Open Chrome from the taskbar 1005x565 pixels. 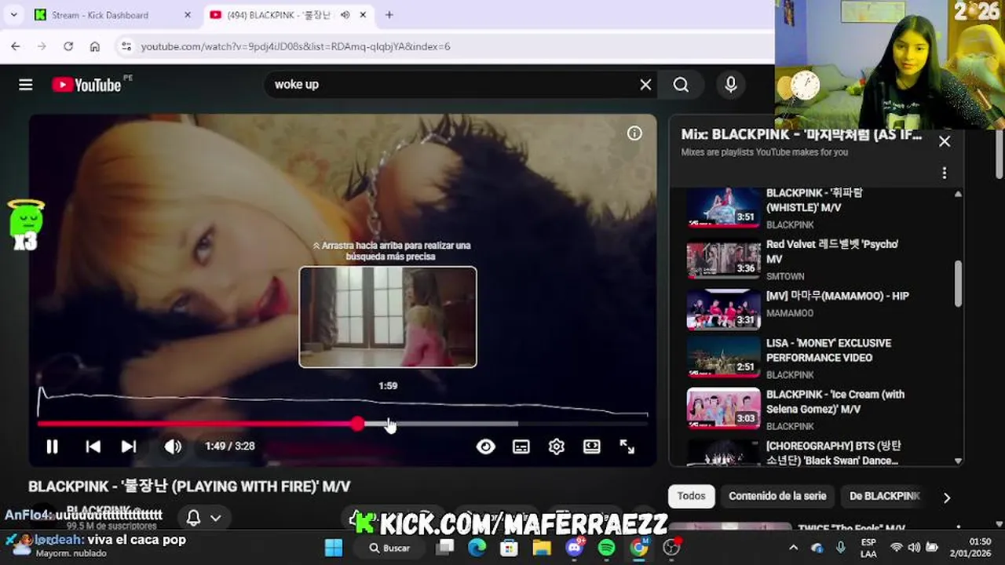click(x=640, y=548)
